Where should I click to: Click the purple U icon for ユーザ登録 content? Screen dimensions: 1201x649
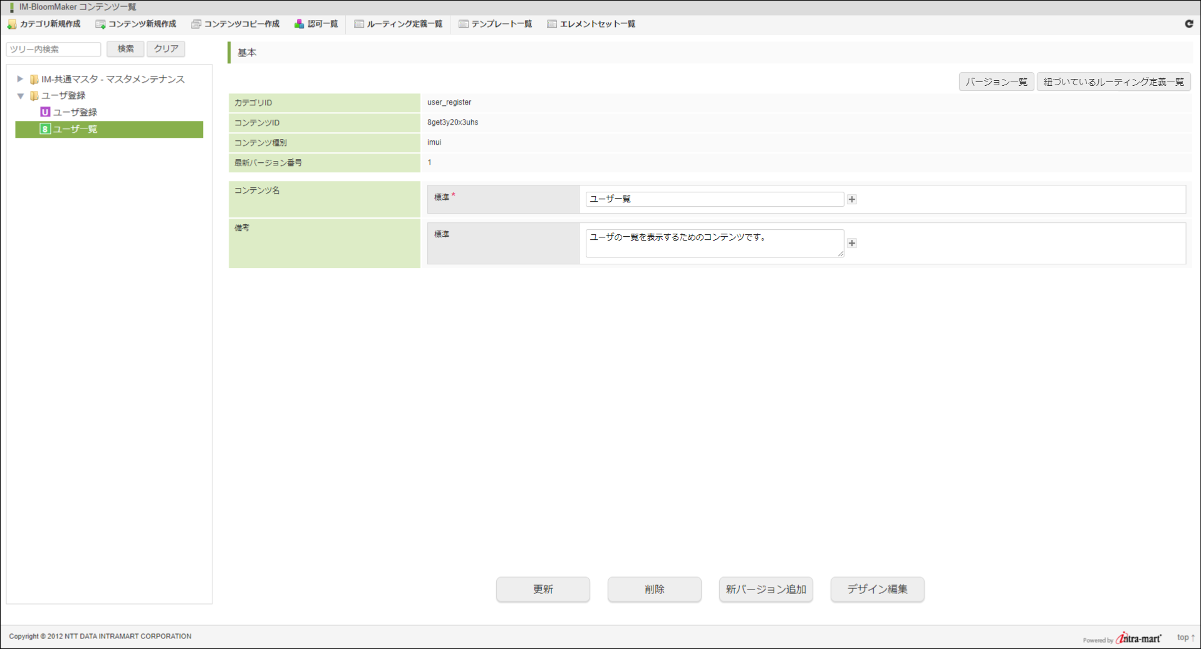[45, 112]
